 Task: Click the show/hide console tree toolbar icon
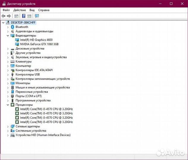click(16, 16)
